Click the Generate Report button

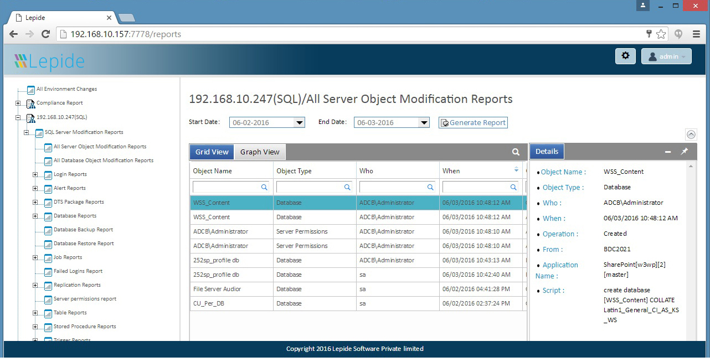pyautogui.click(x=473, y=123)
